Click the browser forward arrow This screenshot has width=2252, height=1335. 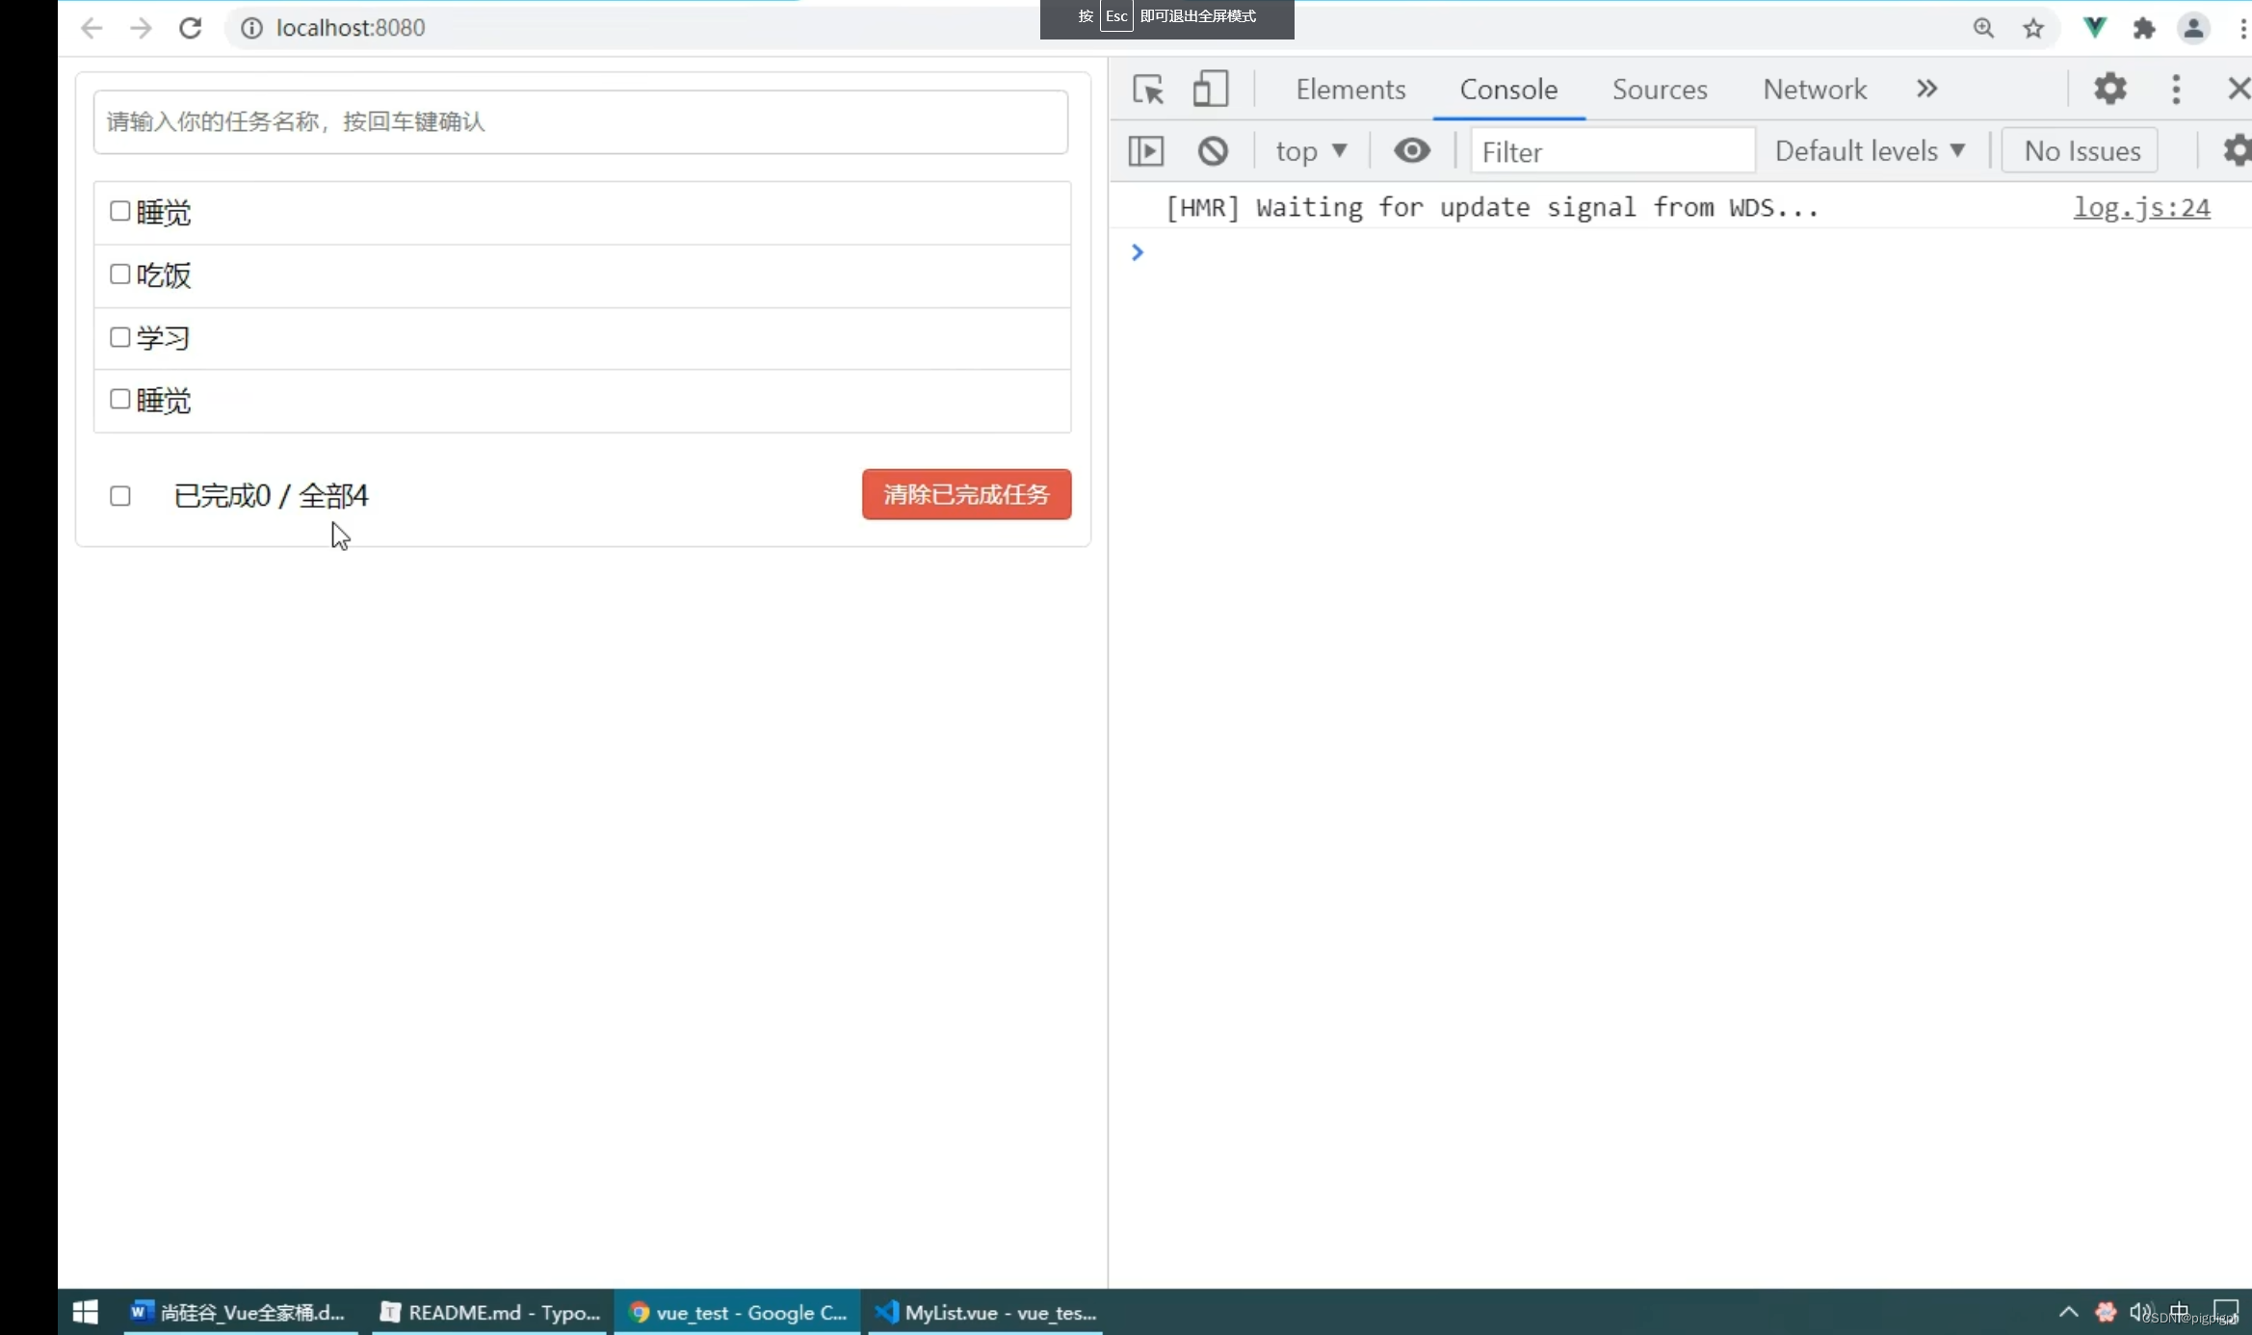141,28
